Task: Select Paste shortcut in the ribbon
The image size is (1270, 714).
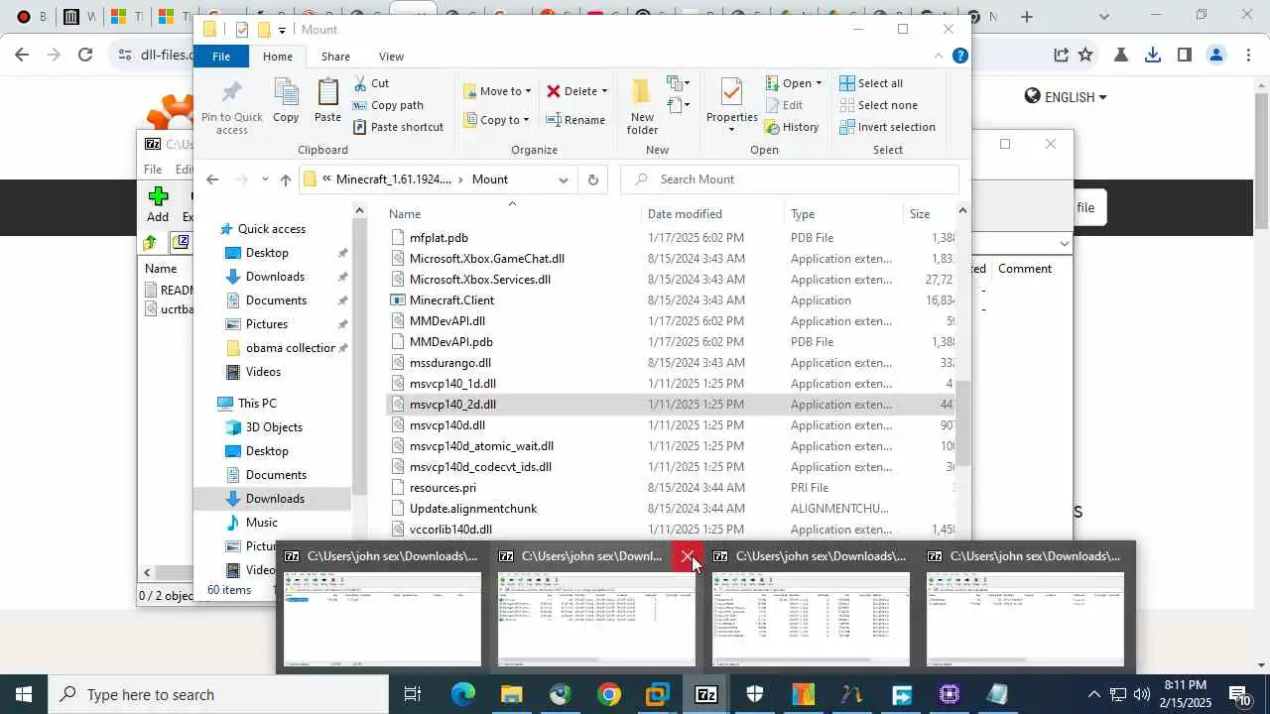Action: 398,127
